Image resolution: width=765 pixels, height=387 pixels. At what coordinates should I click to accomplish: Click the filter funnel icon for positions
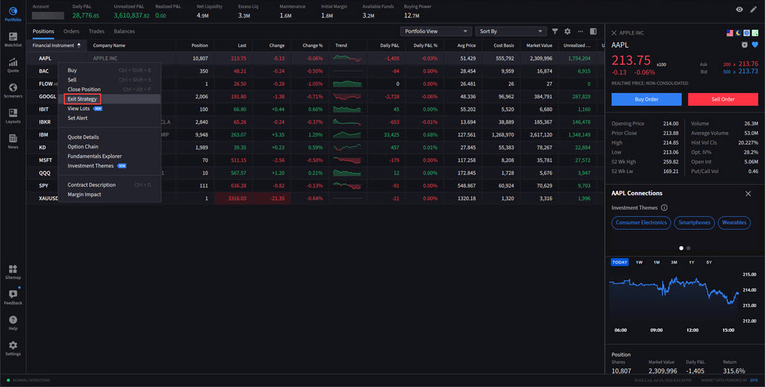(x=555, y=31)
